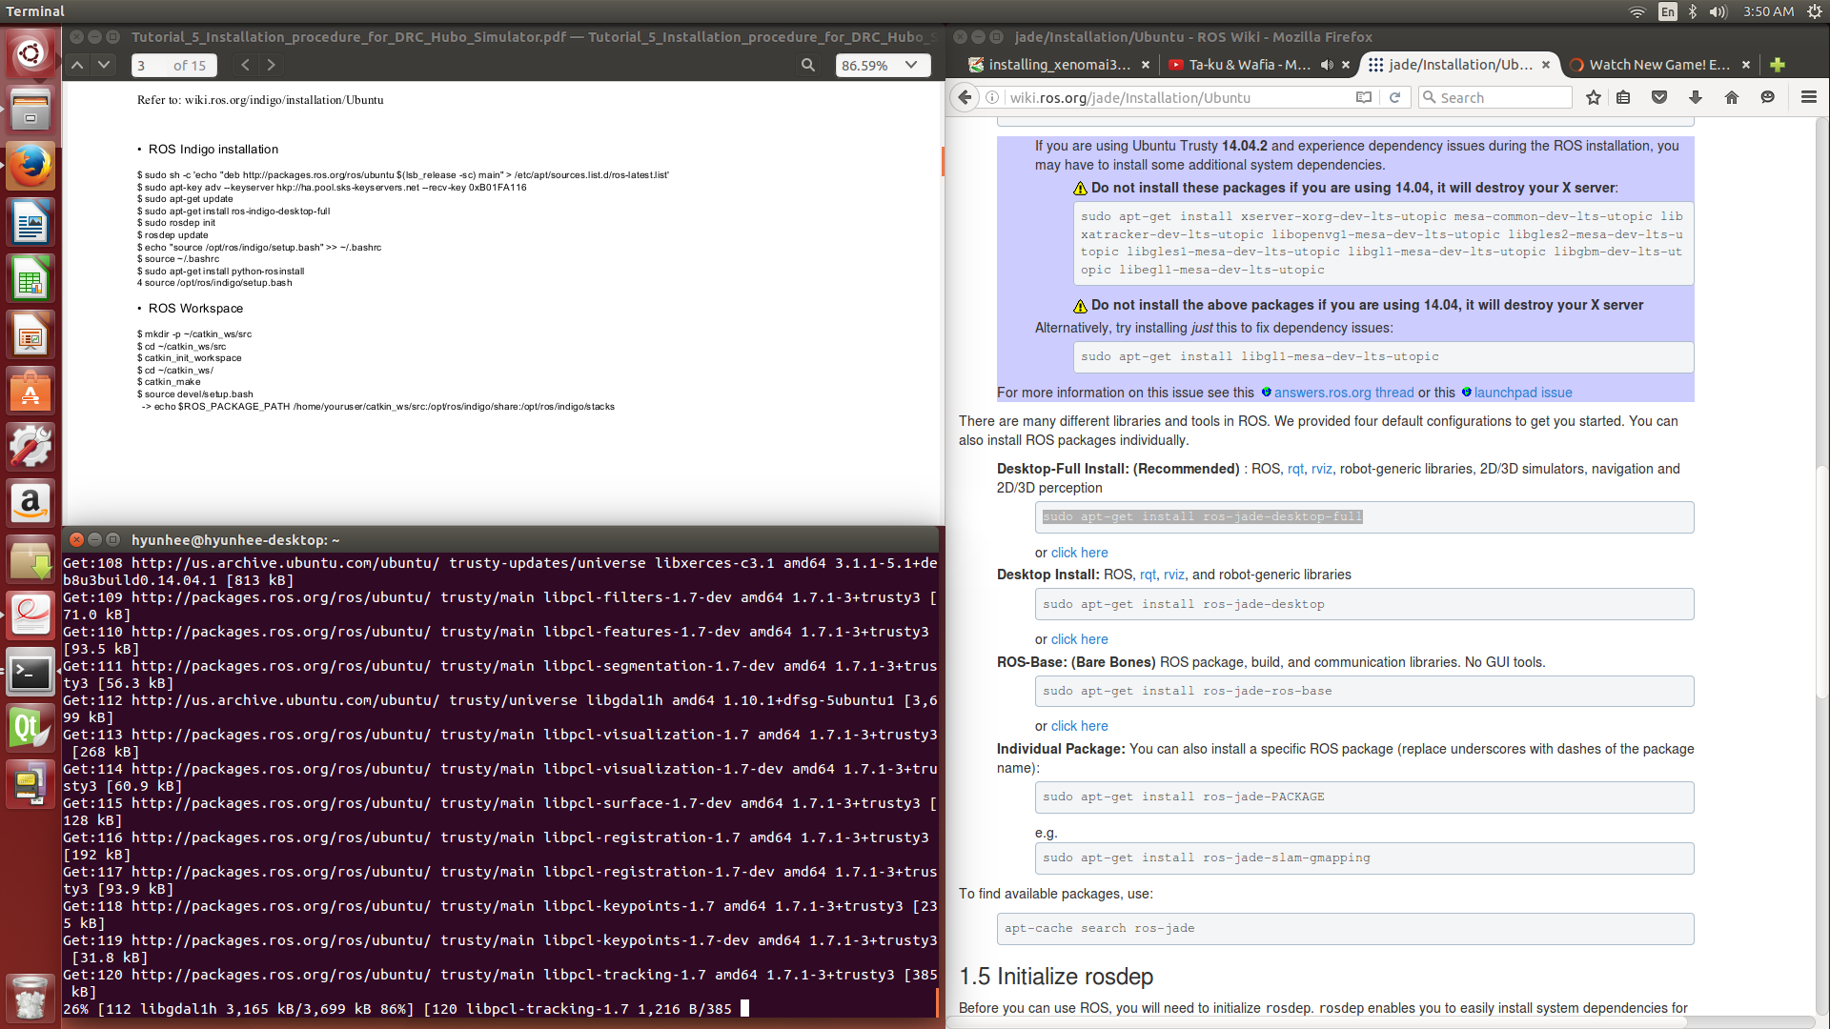This screenshot has height=1029, width=1830.
Task: Open LibreOffice Calc from the launcher
Action: (x=30, y=280)
